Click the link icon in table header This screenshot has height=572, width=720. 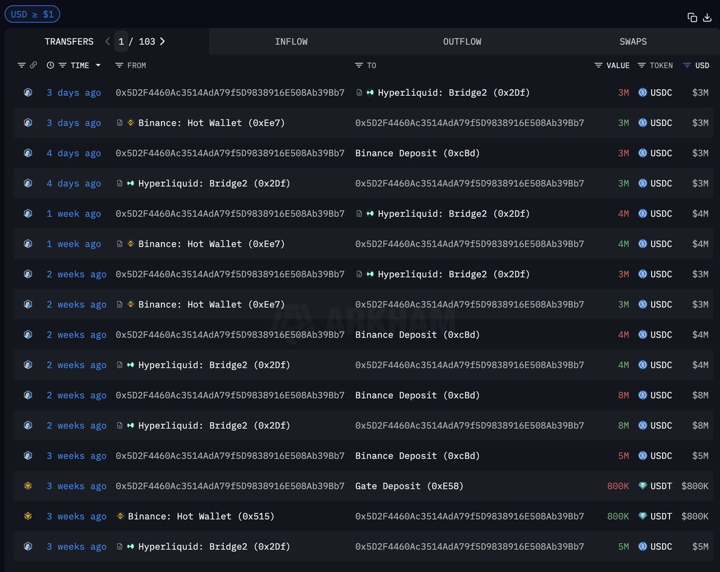(34, 65)
